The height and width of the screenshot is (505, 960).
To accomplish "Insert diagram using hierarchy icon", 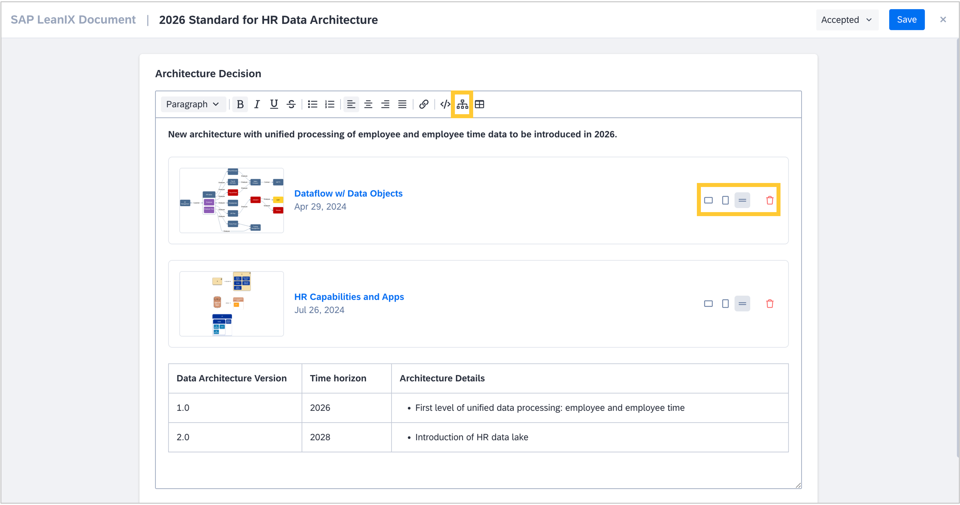I will pyautogui.click(x=462, y=104).
